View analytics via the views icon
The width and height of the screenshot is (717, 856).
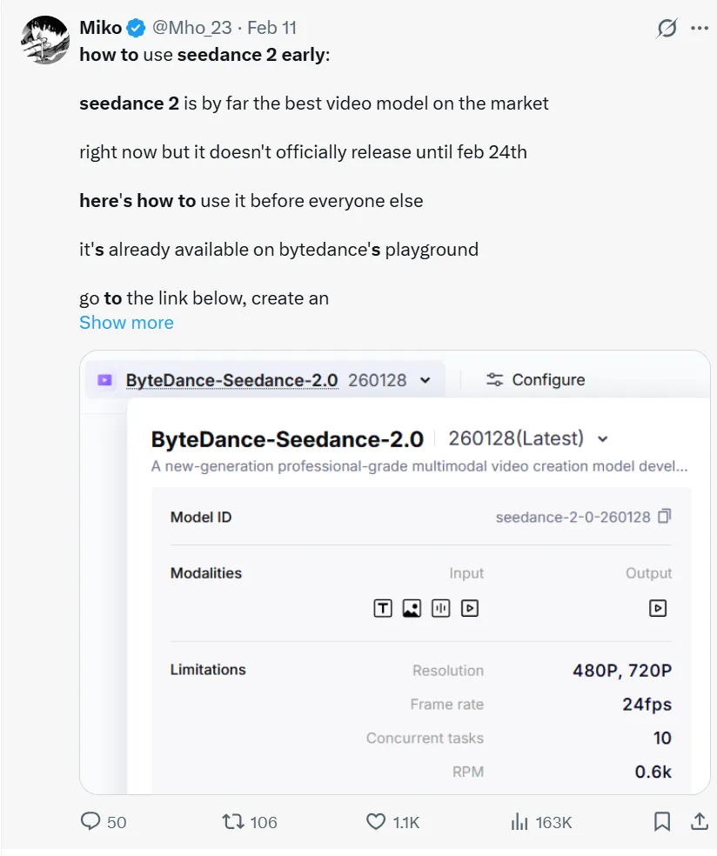pyautogui.click(x=520, y=821)
